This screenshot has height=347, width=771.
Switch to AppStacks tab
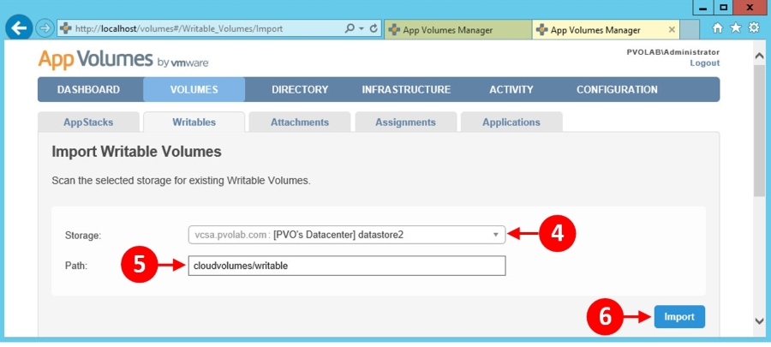pos(88,123)
